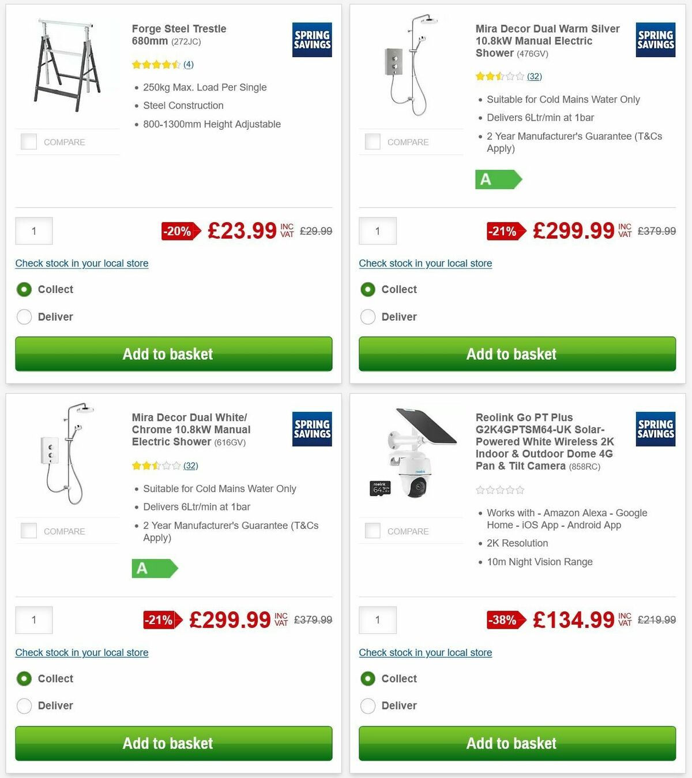692x778 pixels.
Task: Check the COMPARE box for the Mira Warm Silver shower
Action: [x=372, y=141]
